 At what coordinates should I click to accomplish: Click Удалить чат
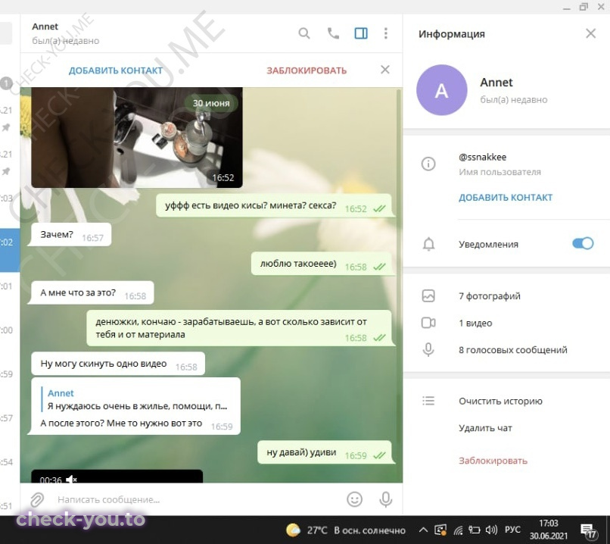tap(485, 428)
